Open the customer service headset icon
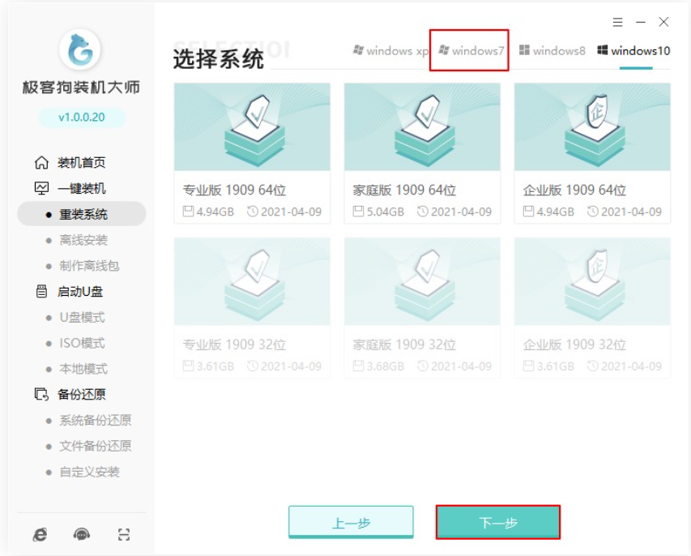 tap(82, 534)
